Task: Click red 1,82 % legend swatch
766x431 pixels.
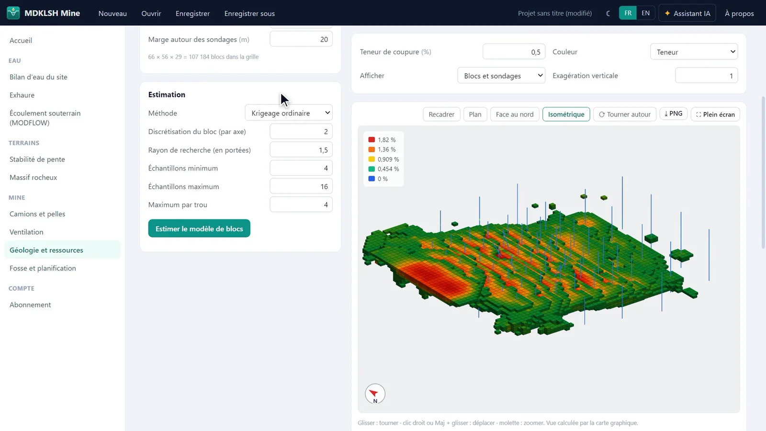Action: [x=372, y=140]
